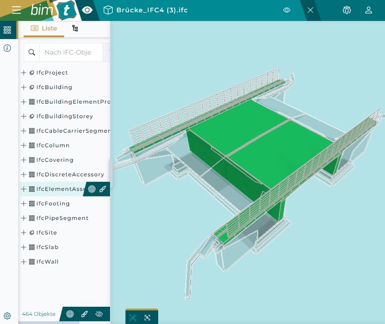
Task: Open the user account profile icon
Action: pos(369,10)
